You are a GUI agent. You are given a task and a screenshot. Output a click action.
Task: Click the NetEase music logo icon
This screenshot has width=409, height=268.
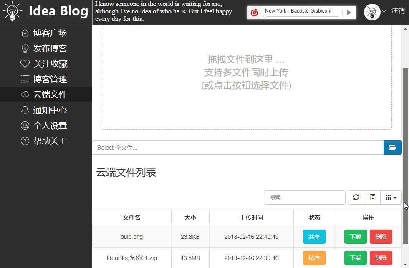coord(254,12)
